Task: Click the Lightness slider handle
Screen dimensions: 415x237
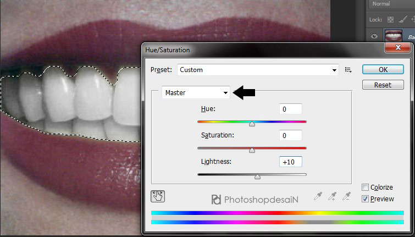Action: [257, 177]
